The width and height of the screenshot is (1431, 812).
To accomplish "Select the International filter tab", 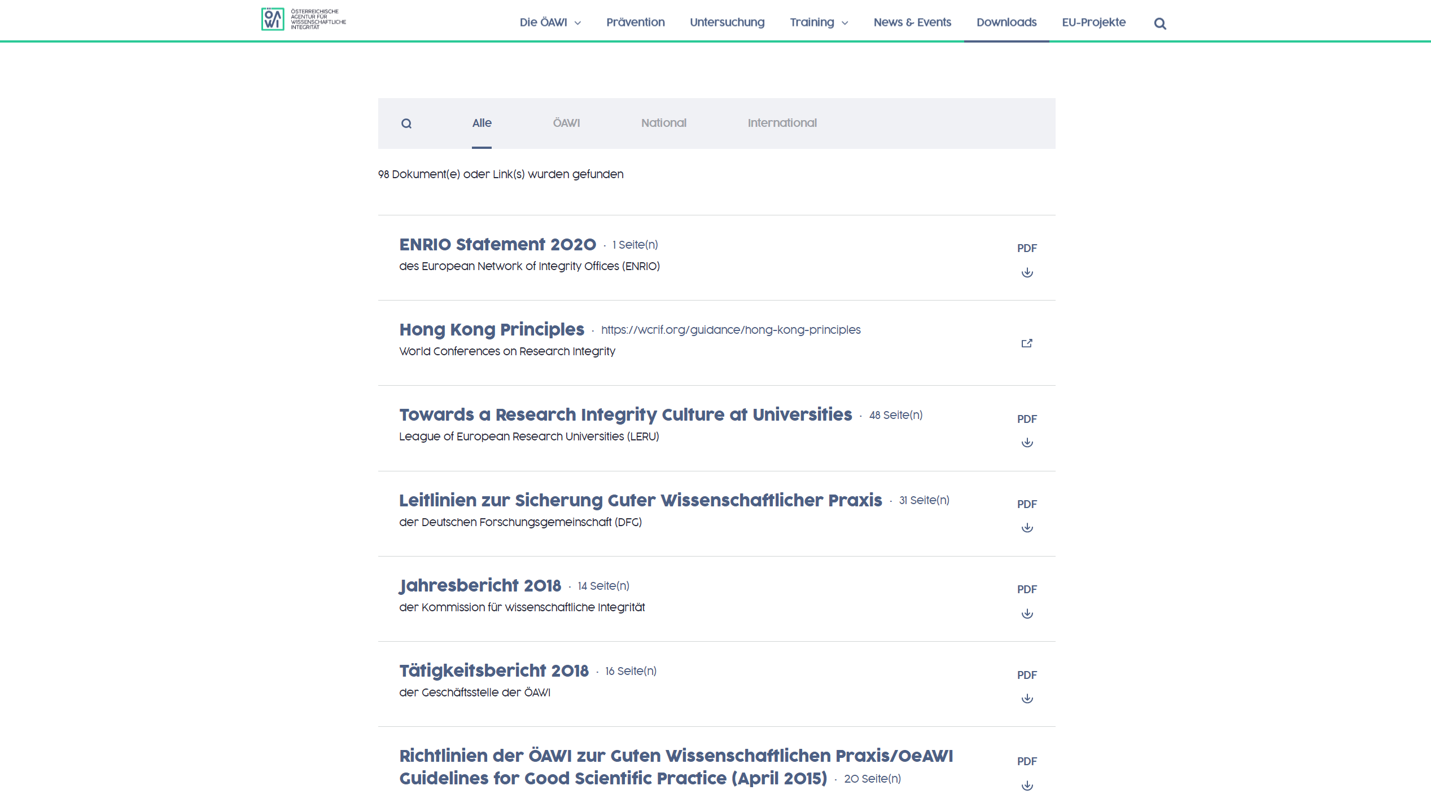I will click(x=782, y=123).
